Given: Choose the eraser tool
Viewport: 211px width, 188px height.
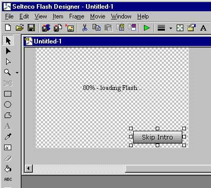Looking at the screenshot, I should [x=8, y=158].
